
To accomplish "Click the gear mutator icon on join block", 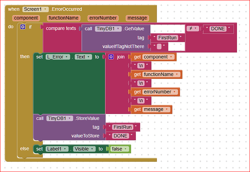I will [111, 57].
